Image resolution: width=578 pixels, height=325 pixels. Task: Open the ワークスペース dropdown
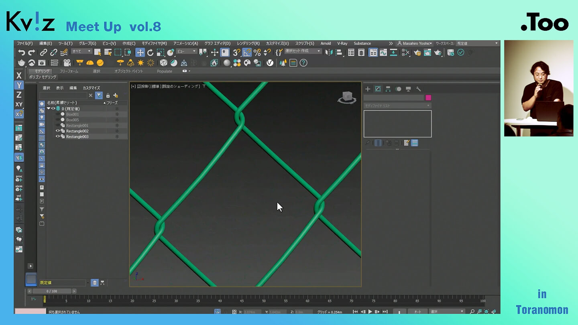pyautogui.click(x=478, y=43)
